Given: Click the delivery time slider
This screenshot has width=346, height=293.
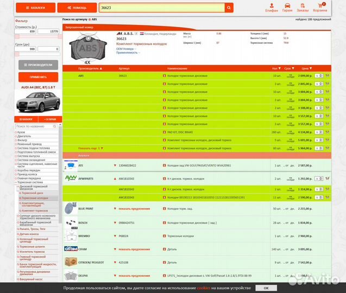Looking at the screenshot, I should coord(37,54).
